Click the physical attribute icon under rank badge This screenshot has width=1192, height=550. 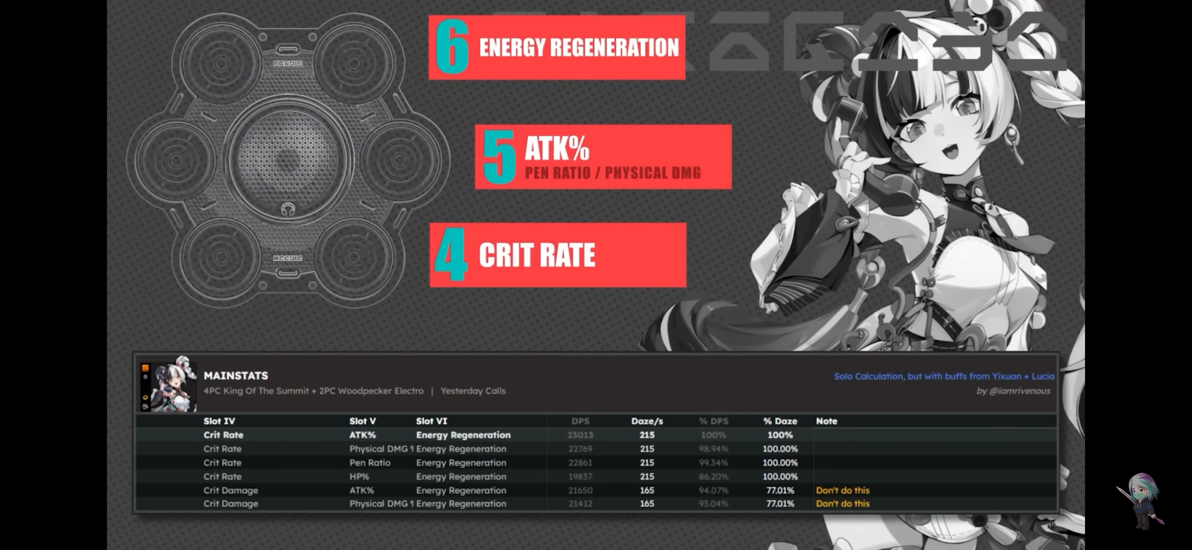tap(145, 377)
